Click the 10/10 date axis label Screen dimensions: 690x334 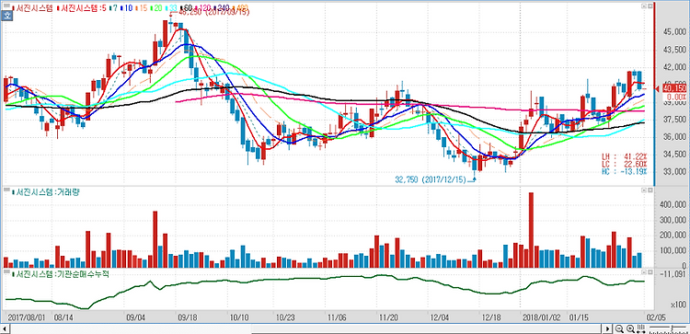[x=239, y=317]
